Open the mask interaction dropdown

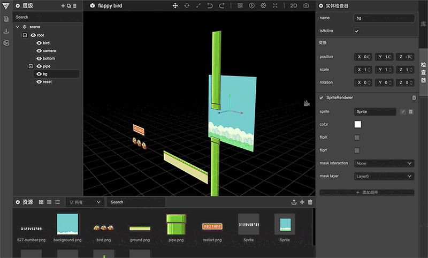coord(384,163)
